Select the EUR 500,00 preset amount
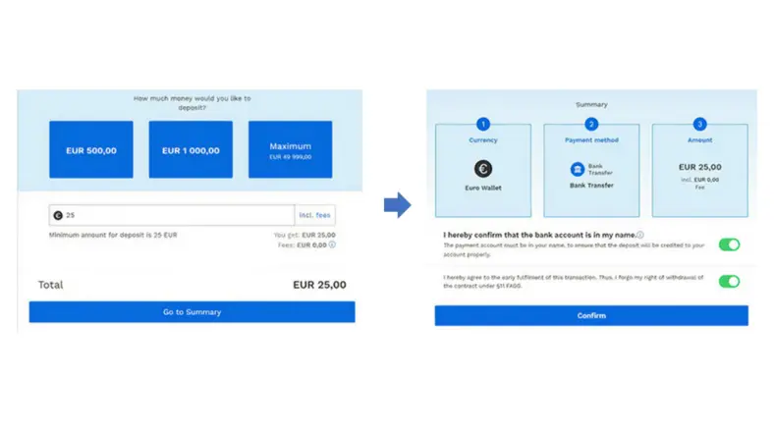 pyautogui.click(x=90, y=149)
